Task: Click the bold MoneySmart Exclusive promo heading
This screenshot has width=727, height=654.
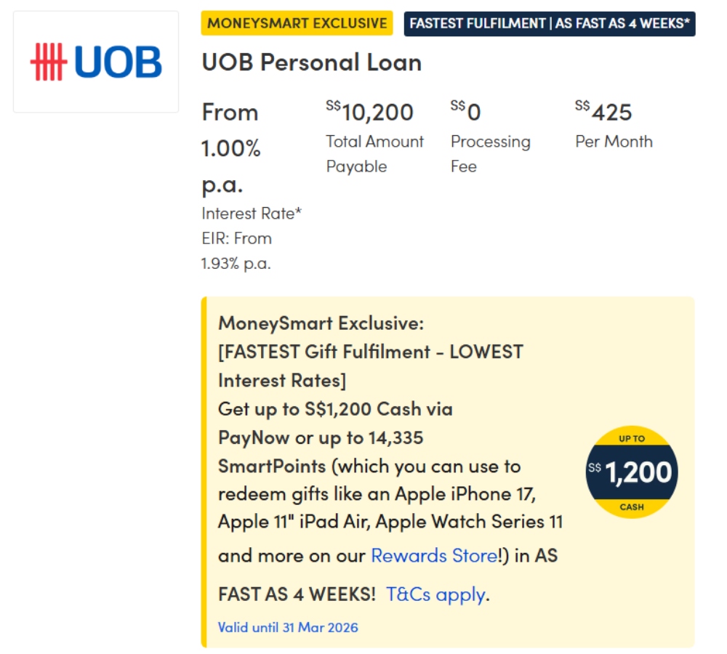Action: (x=321, y=323)
